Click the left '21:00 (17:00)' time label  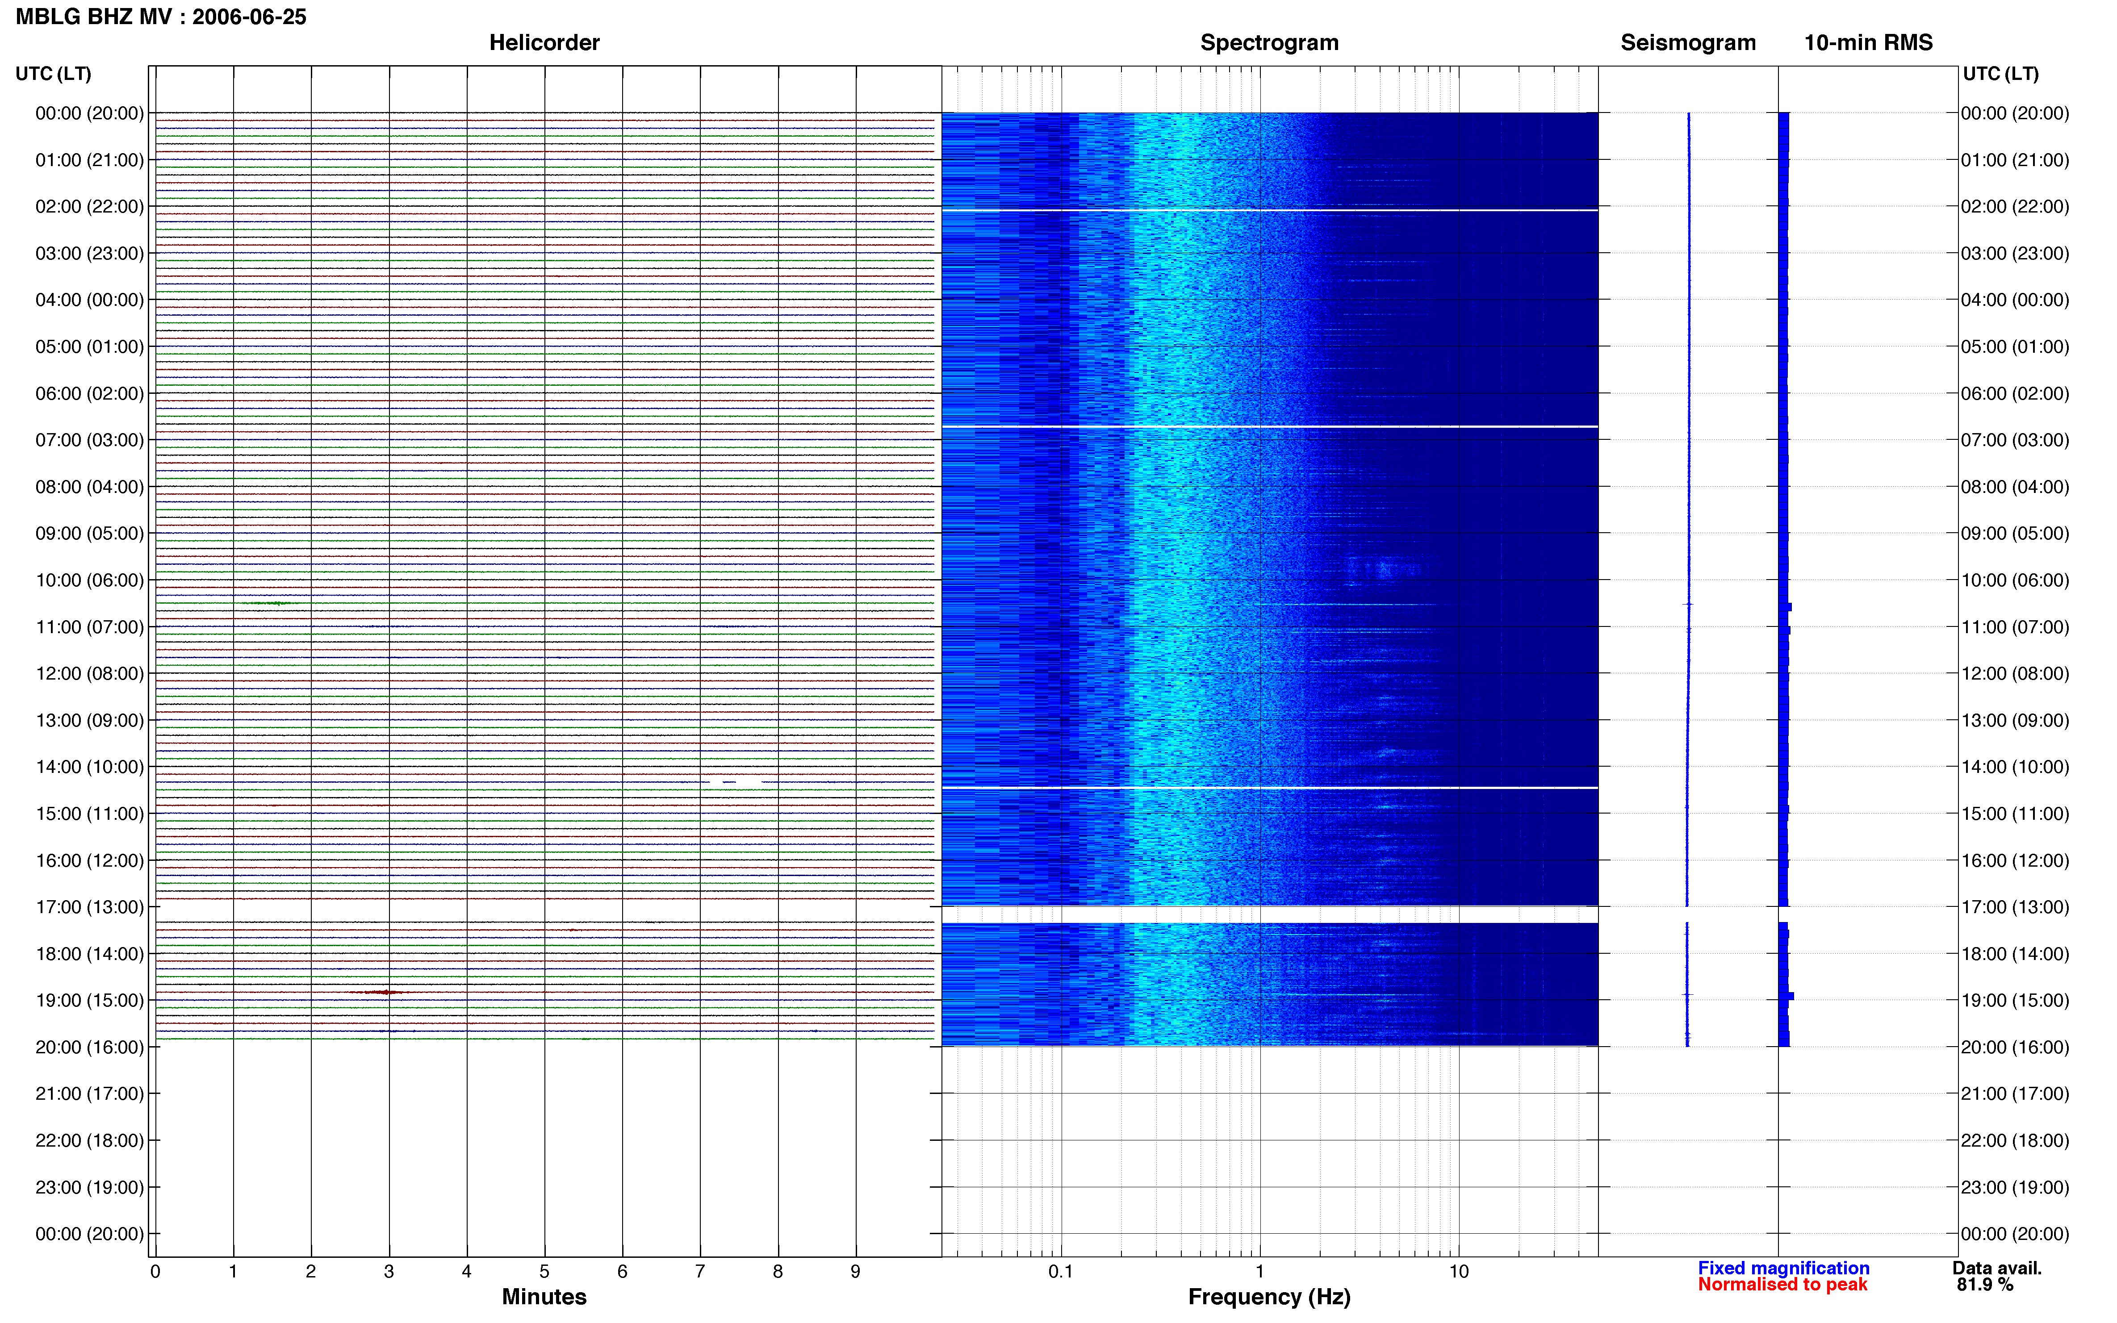[89, 1094]
